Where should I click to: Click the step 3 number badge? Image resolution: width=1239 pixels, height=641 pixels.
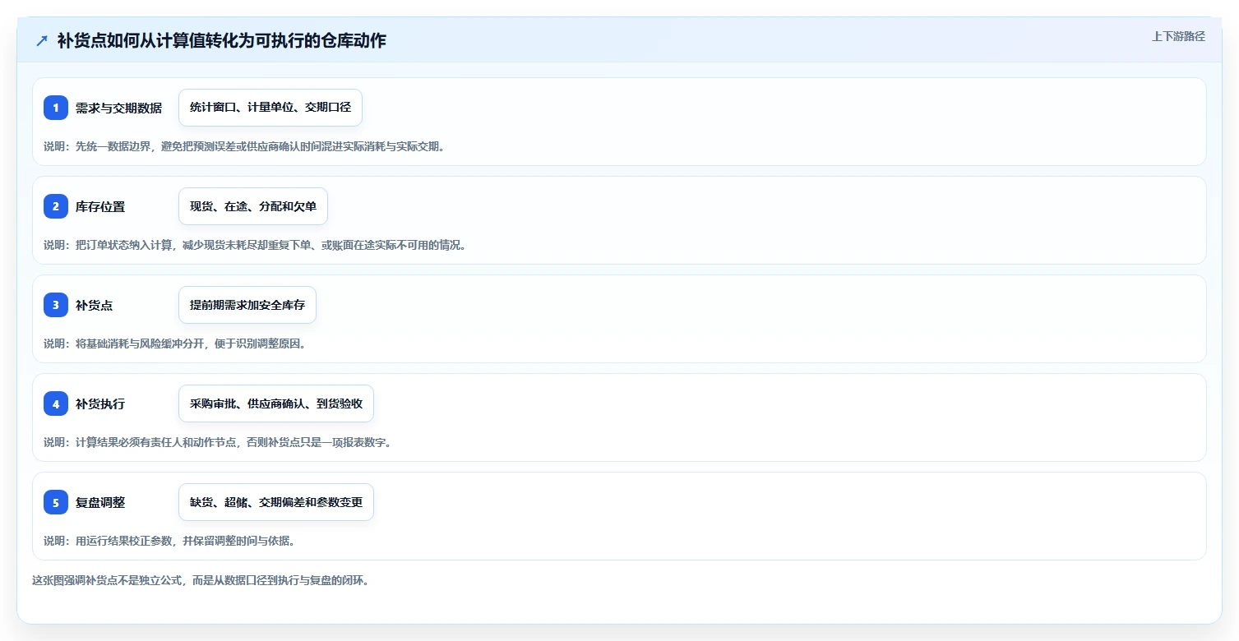coord(56,305)
